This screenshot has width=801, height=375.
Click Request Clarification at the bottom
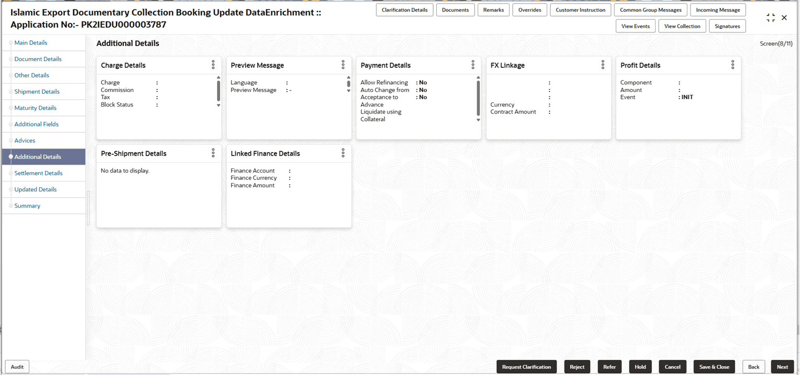point(526,367)
